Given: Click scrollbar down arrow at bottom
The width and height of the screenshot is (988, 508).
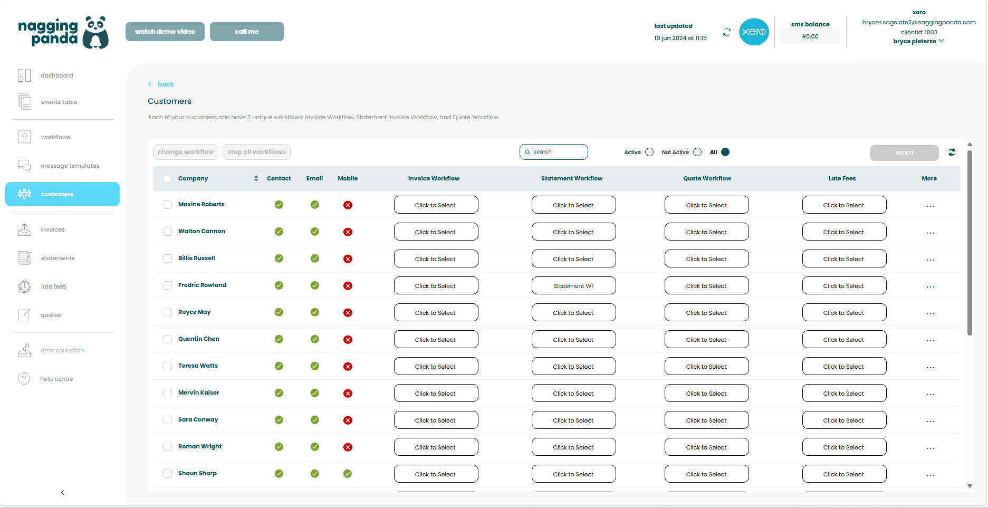Looking at the screenshot, I should click(970, 486).
